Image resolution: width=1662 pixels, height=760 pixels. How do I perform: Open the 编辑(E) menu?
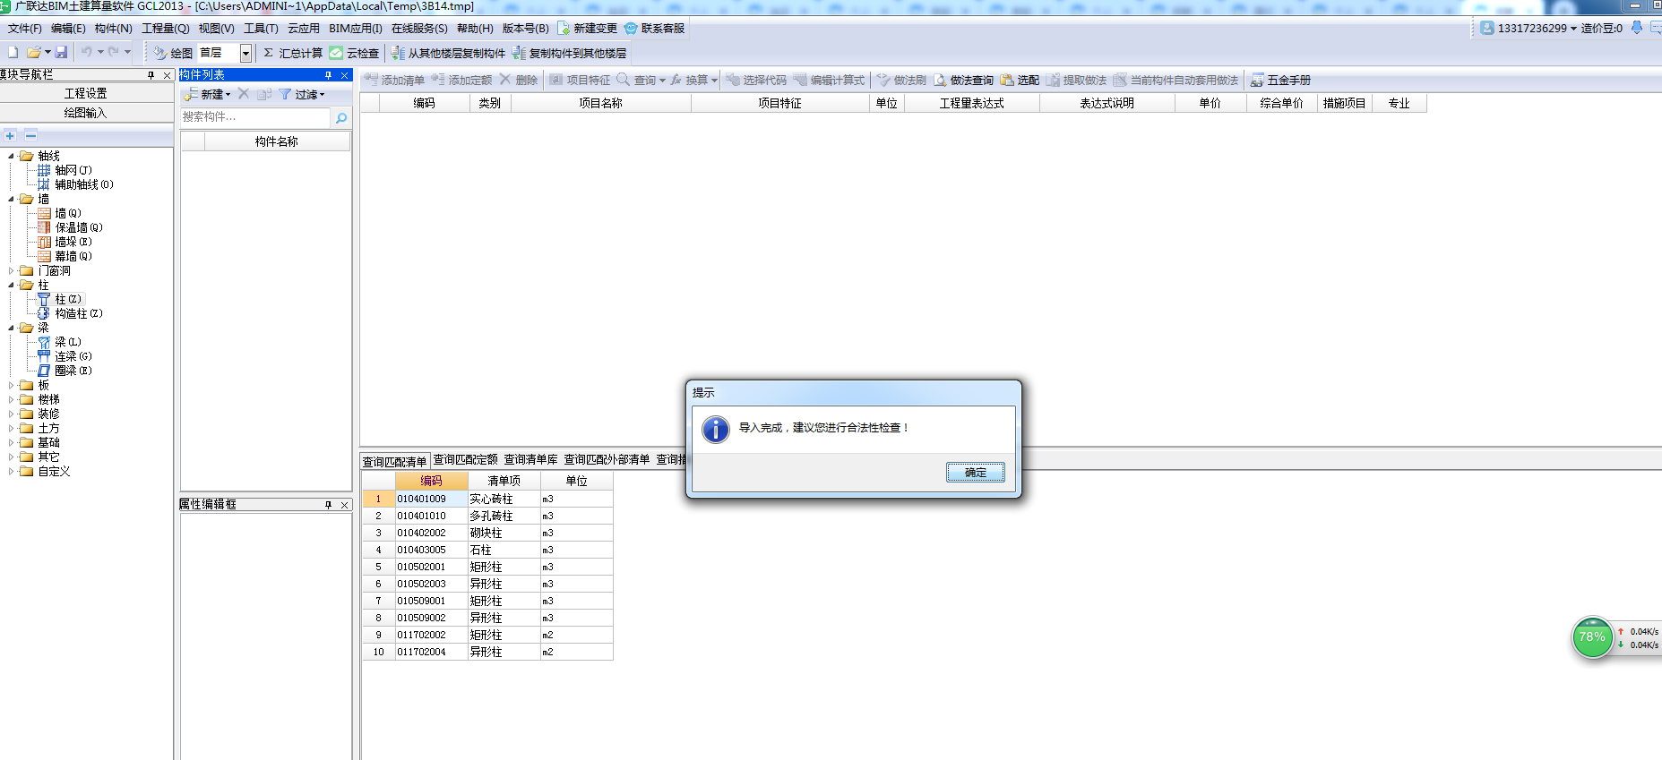(68, 29)
